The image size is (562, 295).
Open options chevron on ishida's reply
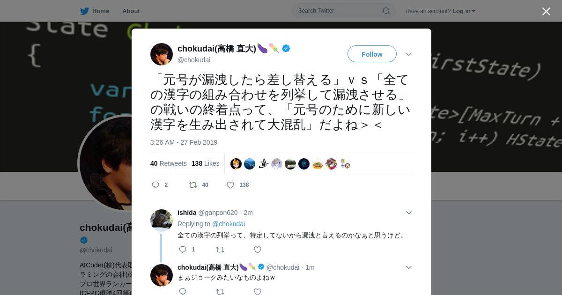coord(409,213)
